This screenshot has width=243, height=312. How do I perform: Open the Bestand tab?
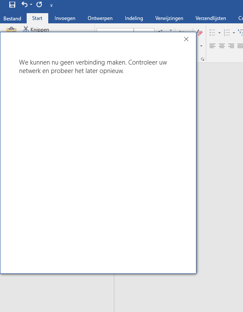click(x=12, y=18)
